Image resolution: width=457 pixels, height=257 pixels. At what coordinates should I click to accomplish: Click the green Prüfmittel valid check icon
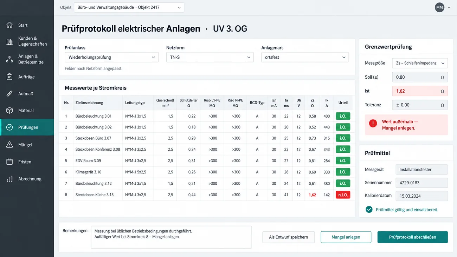point(369,209)
